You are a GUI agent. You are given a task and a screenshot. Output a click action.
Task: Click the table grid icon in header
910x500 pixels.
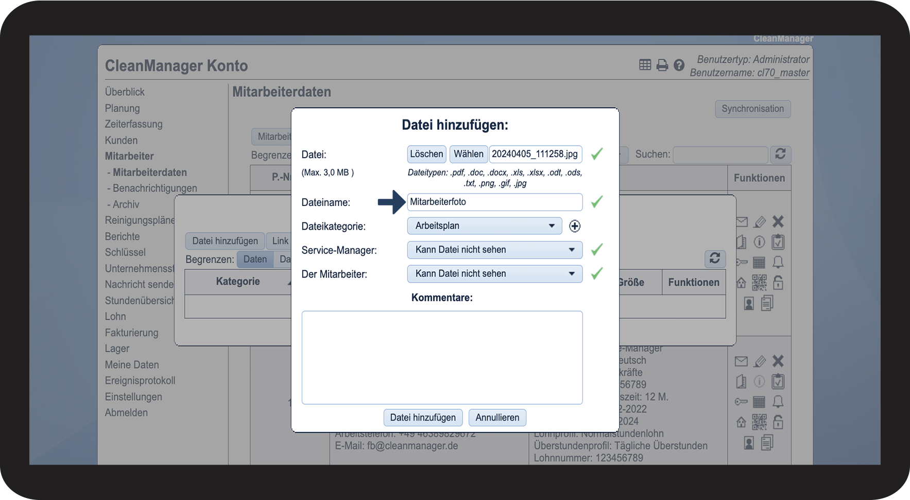(x=645, y=65)
